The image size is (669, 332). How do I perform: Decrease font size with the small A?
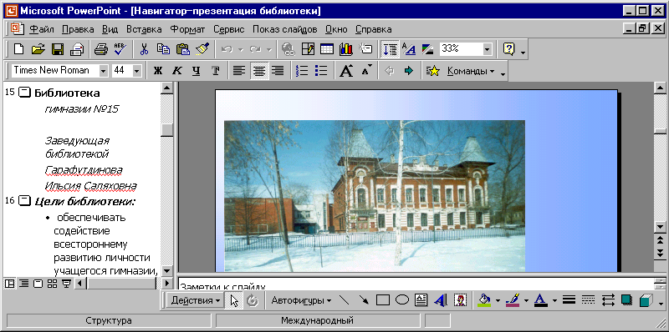pos(366,71)
